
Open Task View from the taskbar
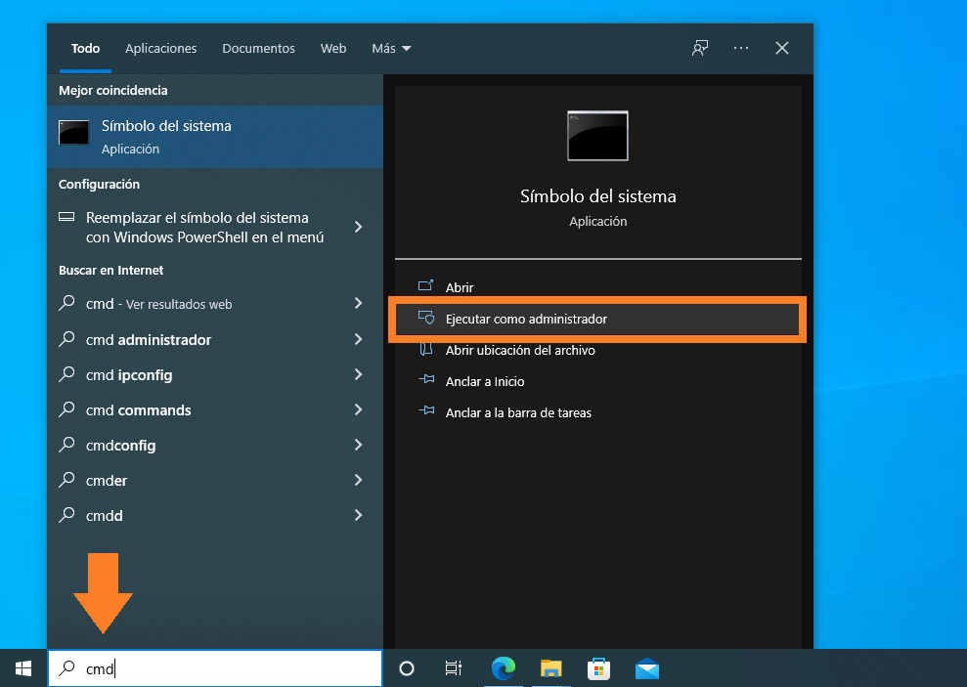(x=453, y=668)
